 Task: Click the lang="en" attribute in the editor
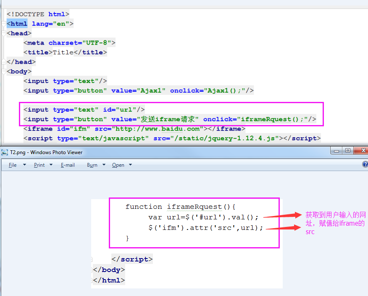click(50, 24)
